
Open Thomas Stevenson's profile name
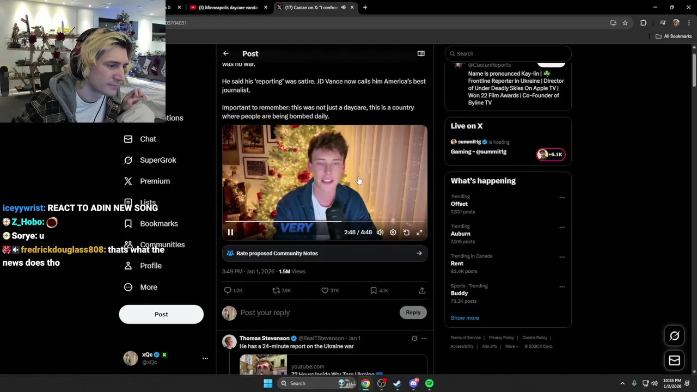[264, 338]
